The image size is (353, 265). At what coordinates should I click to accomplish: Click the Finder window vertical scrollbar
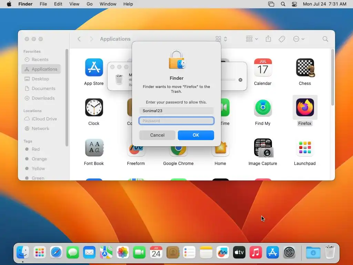(x=333, y=77)
